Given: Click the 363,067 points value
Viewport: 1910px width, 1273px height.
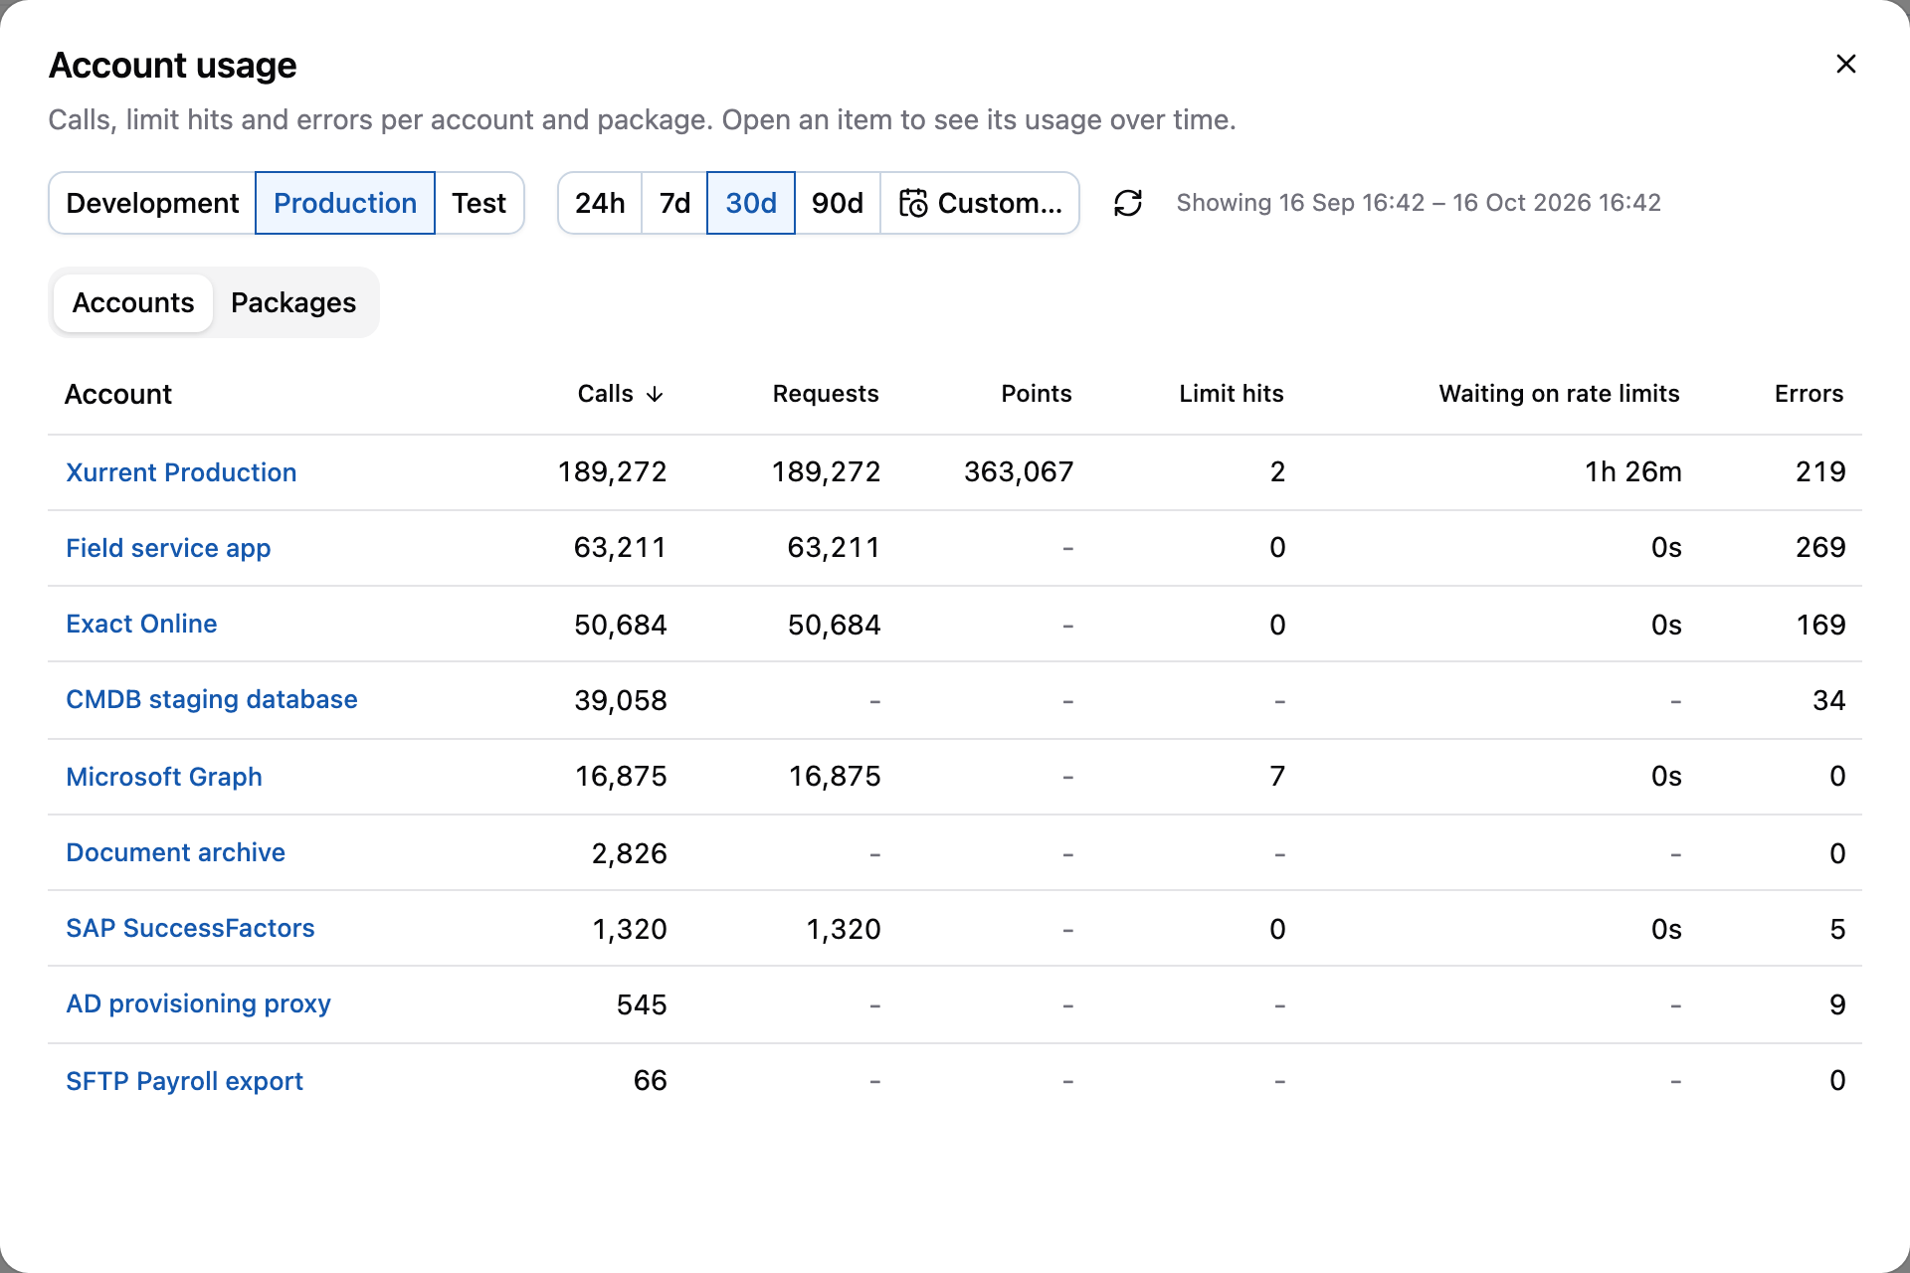Looking at the screenshot, I should tap(1019, 471).
